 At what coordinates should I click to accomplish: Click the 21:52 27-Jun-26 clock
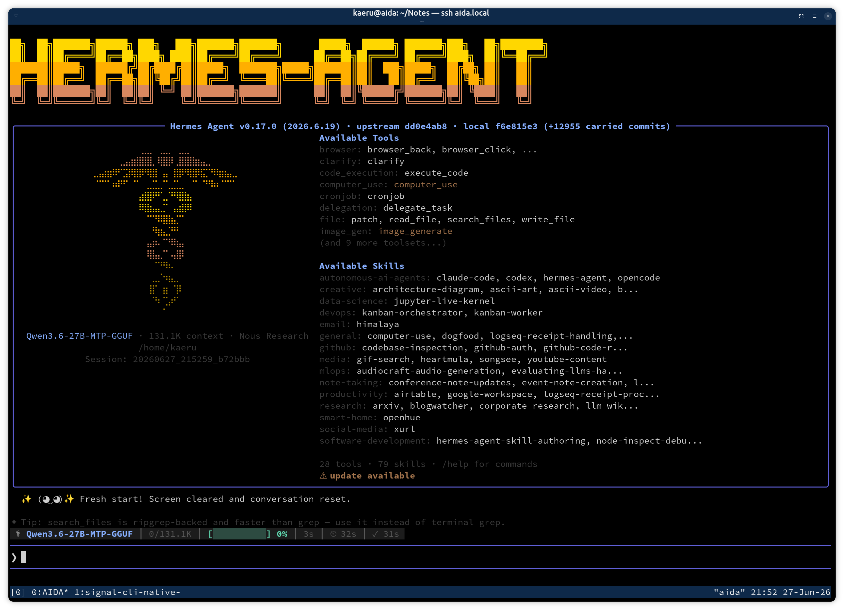[790, 592]
